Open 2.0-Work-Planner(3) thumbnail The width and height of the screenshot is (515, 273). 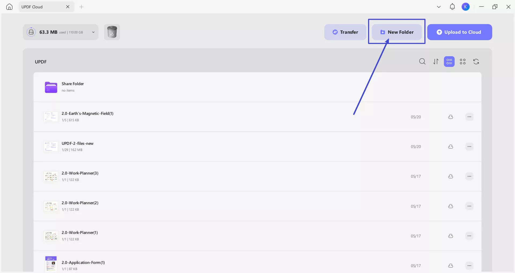51,176
